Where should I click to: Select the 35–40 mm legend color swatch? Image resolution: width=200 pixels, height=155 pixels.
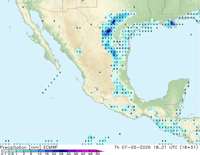pos(78,151)
